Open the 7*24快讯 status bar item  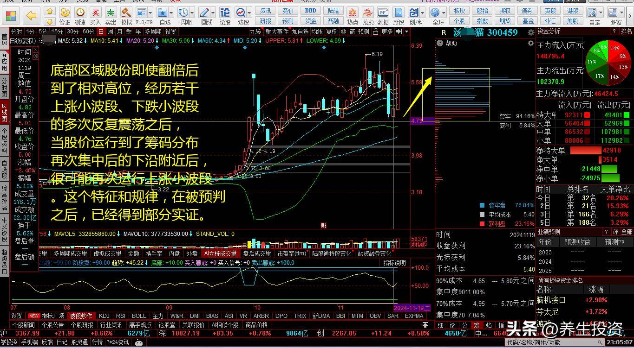(118, 342)
